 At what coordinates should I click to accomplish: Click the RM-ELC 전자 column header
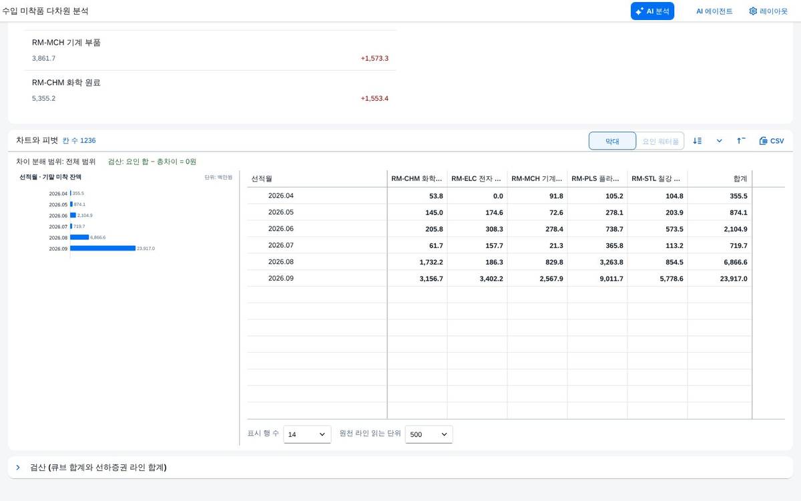click(x=477, y=178)
